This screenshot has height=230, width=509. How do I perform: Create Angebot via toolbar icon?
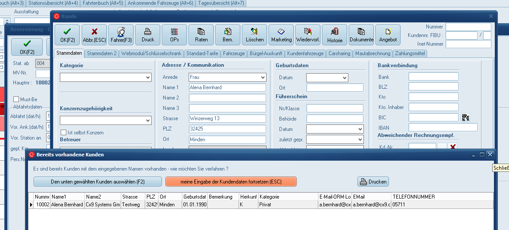[388, 35]
